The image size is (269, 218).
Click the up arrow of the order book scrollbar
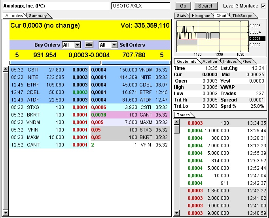[x=6, y=69]
